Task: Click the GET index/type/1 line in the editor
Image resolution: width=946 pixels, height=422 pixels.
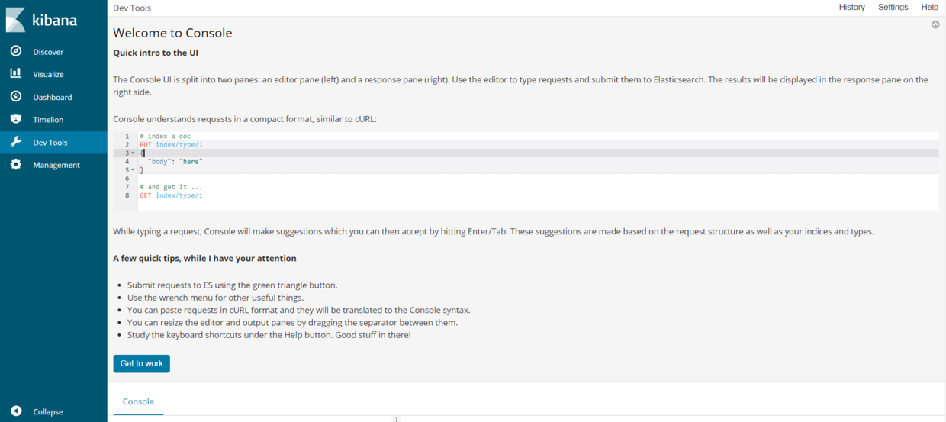Action: 171,195
